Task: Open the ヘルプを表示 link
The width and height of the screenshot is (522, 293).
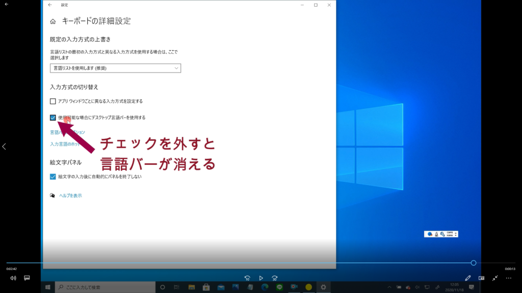Action: [x=70, y=195]
